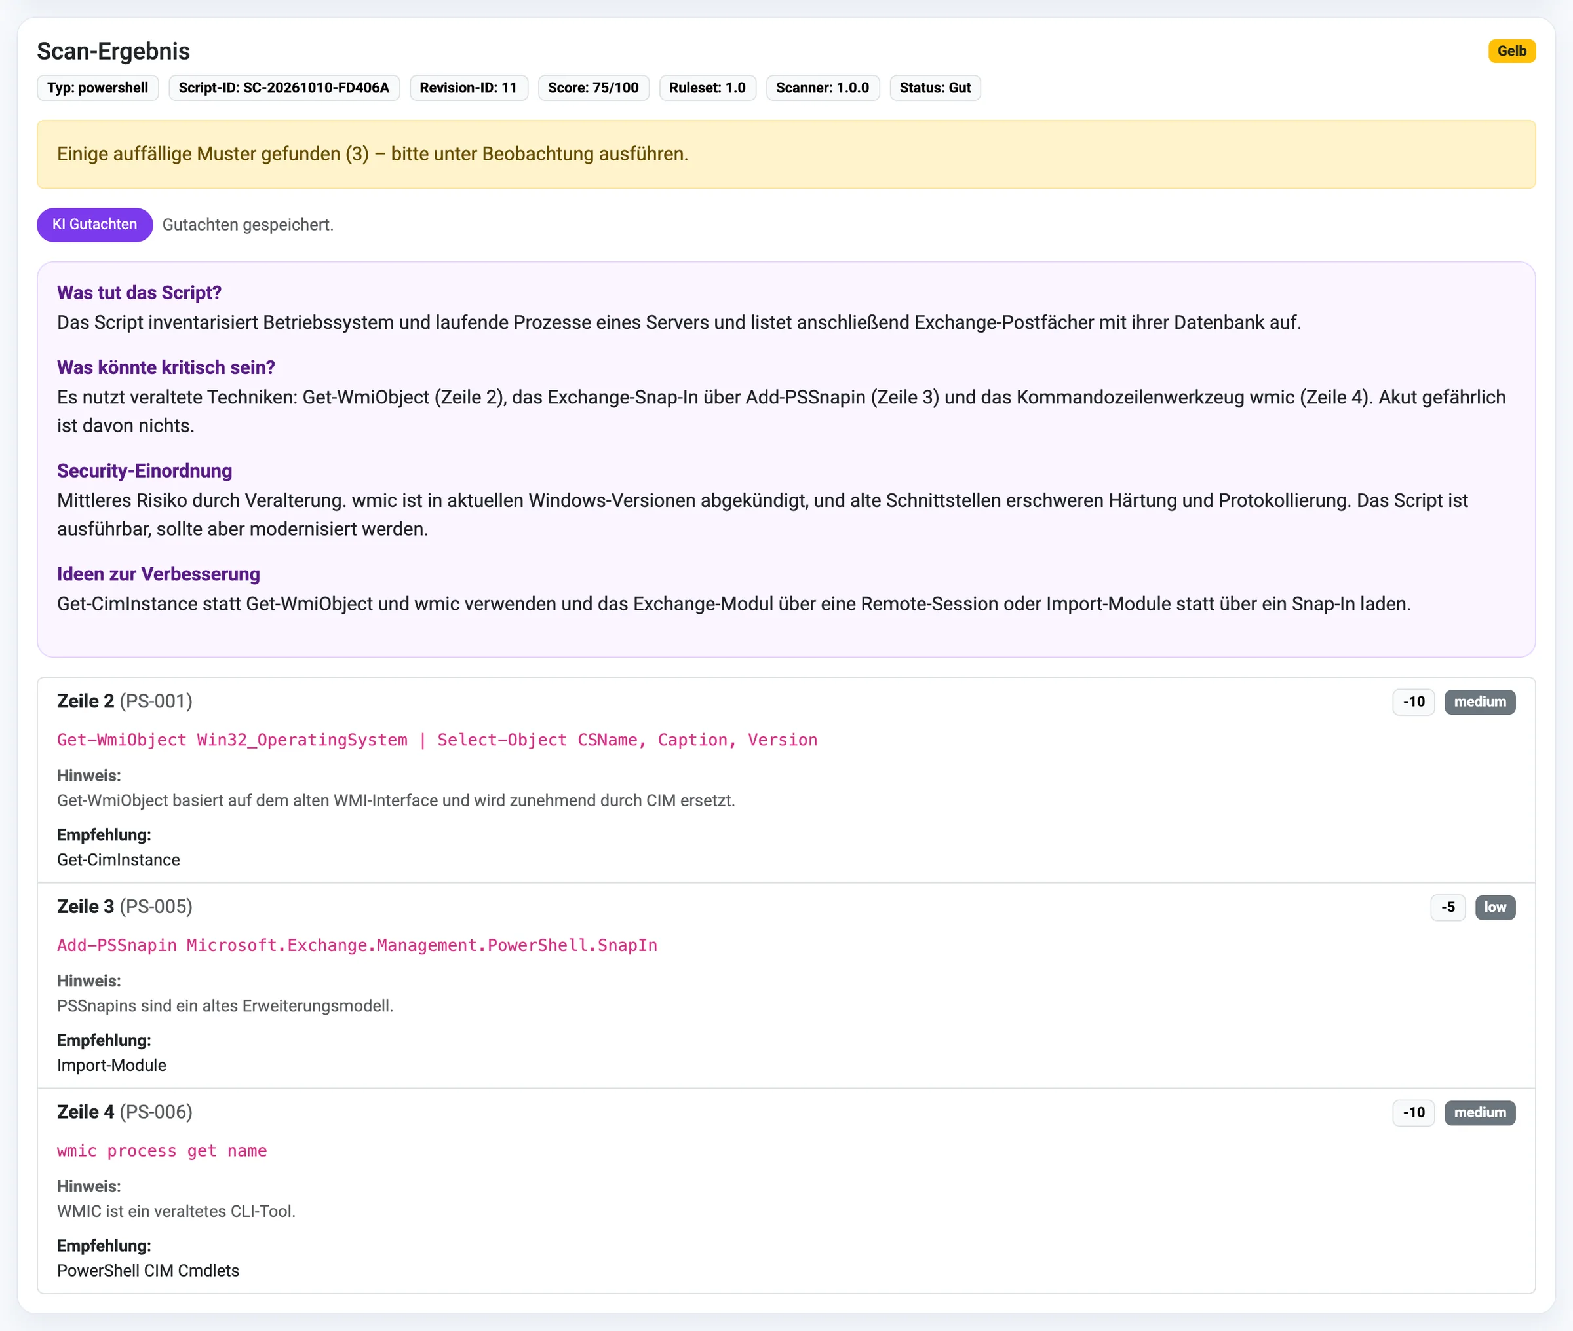The image size is (1573, 1331).
Task: Click the wmic process get name code line
Action: 163,1151
